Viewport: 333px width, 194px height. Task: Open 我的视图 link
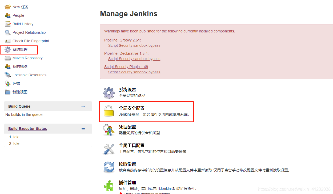point(20,66)
